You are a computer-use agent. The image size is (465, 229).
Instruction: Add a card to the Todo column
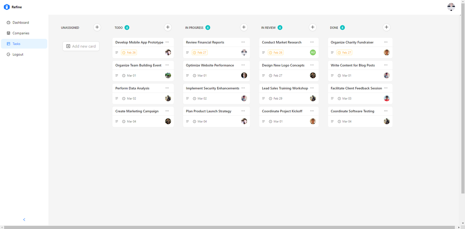click(x=168, y=27)
